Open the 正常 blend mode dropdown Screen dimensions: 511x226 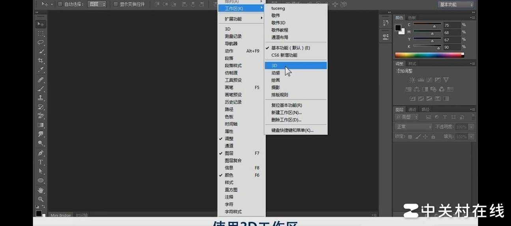414,127
